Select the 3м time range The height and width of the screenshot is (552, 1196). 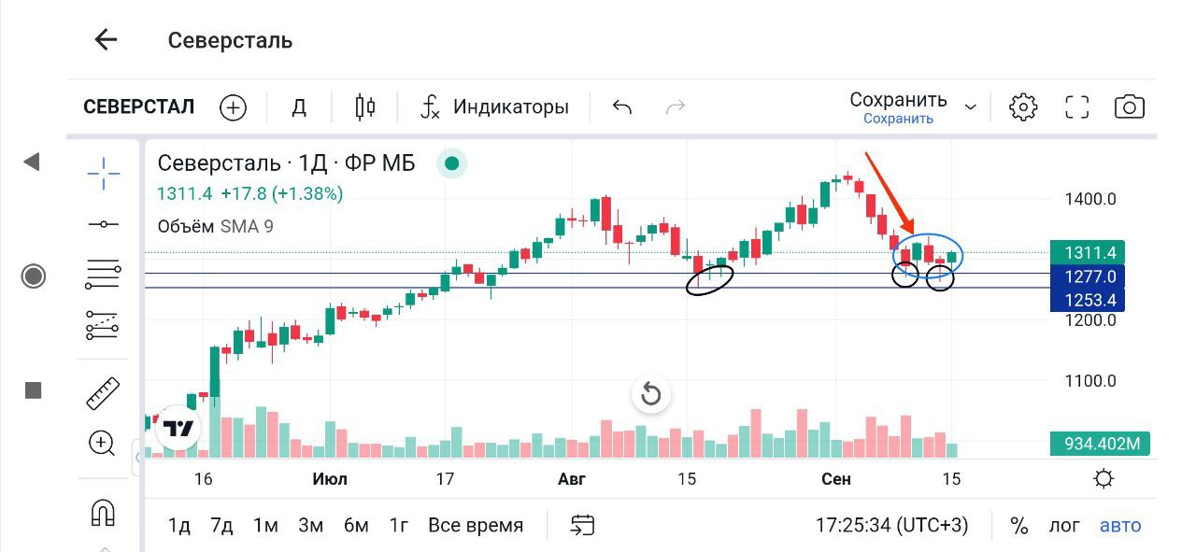[310, 525]
